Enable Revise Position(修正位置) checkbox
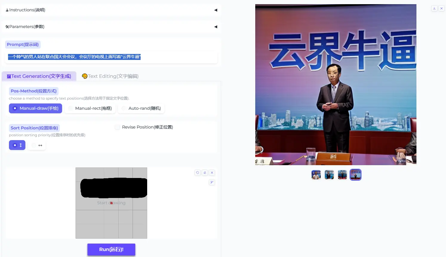 [x=117, y=127]
